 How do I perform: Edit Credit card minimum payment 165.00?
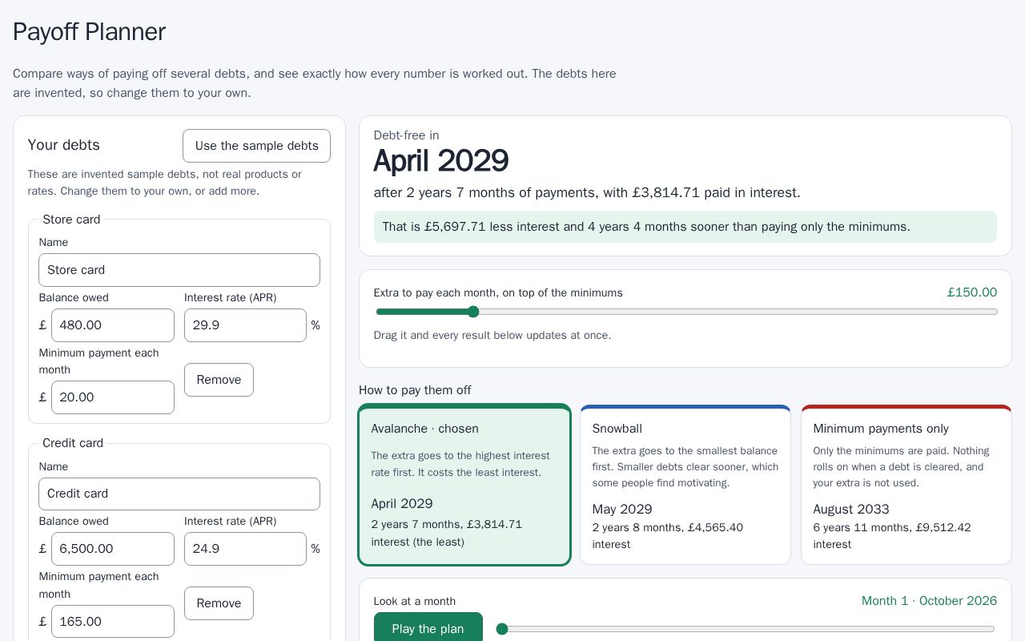tap(113, 622)
